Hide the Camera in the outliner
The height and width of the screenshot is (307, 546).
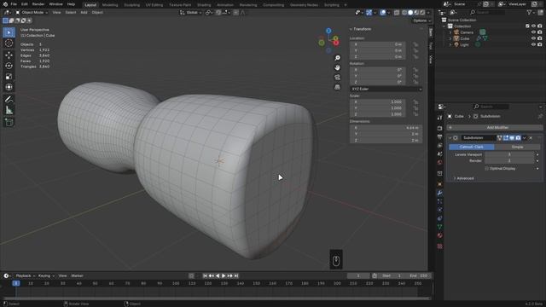tap(533, 32)
